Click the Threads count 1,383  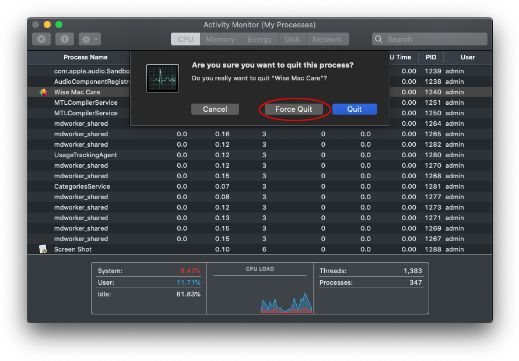tap(413, 271)
